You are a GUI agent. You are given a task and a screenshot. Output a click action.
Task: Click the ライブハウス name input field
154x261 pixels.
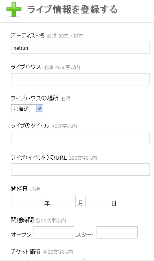pyautogui.click(x=80, y=79)
